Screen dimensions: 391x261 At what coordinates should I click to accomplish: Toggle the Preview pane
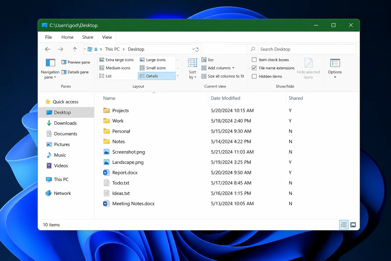click(x=76, y=62)
